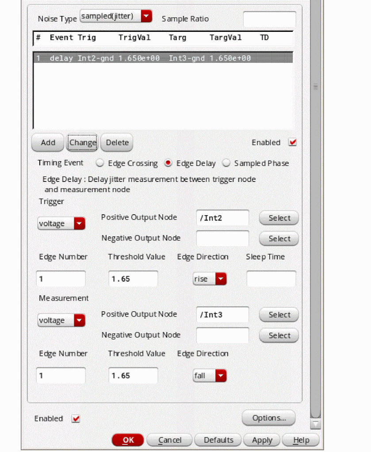
Task: Click Select for Trigger Positive Output Node
Action: [x=279, y=218]
